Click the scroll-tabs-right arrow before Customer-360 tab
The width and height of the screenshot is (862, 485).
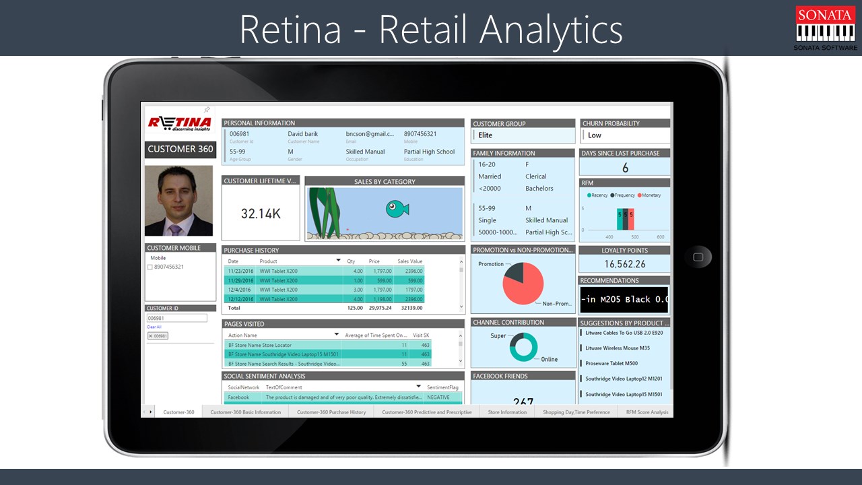pyautogui.click(x=151, y=412)
